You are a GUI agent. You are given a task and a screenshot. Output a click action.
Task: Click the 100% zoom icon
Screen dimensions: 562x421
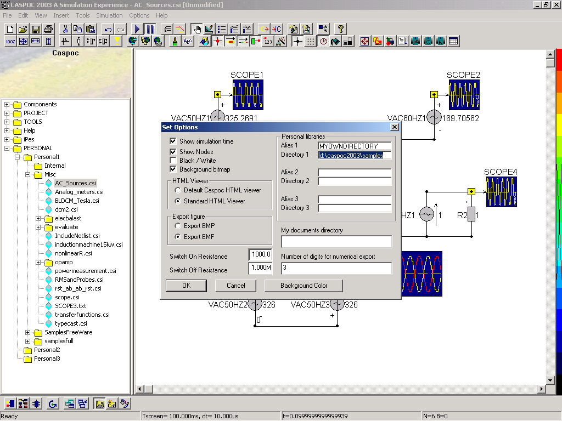(x=10, y=42)
